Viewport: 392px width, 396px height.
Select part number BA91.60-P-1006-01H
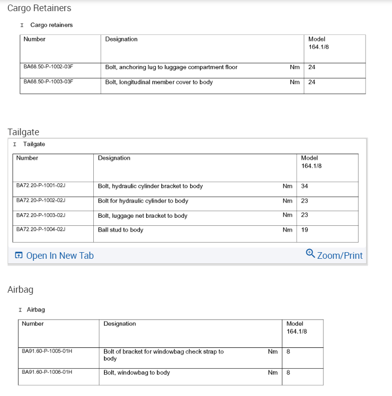47,372
